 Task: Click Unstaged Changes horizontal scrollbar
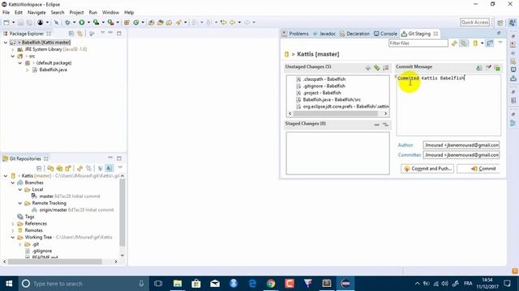pos(335,113)
